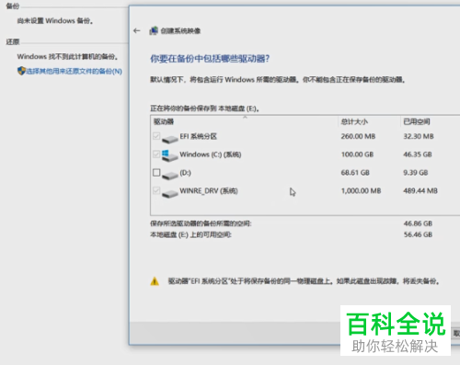Click the 56.46 GB free space value
The image size is (460, 365).
coord(418,234)
